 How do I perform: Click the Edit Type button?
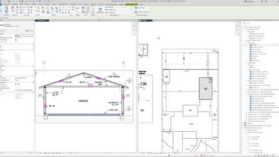(x=30, y=31)
